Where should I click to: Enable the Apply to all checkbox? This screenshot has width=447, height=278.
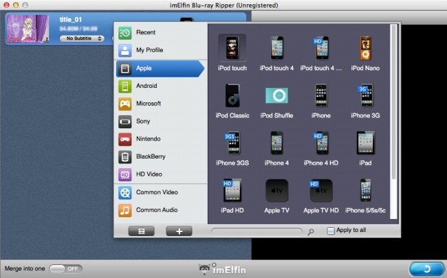point(331,231)
